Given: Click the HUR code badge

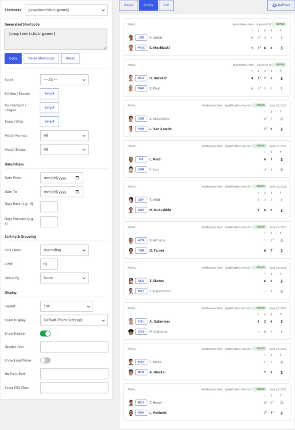Looking at the screenshot, I should 141,78.
